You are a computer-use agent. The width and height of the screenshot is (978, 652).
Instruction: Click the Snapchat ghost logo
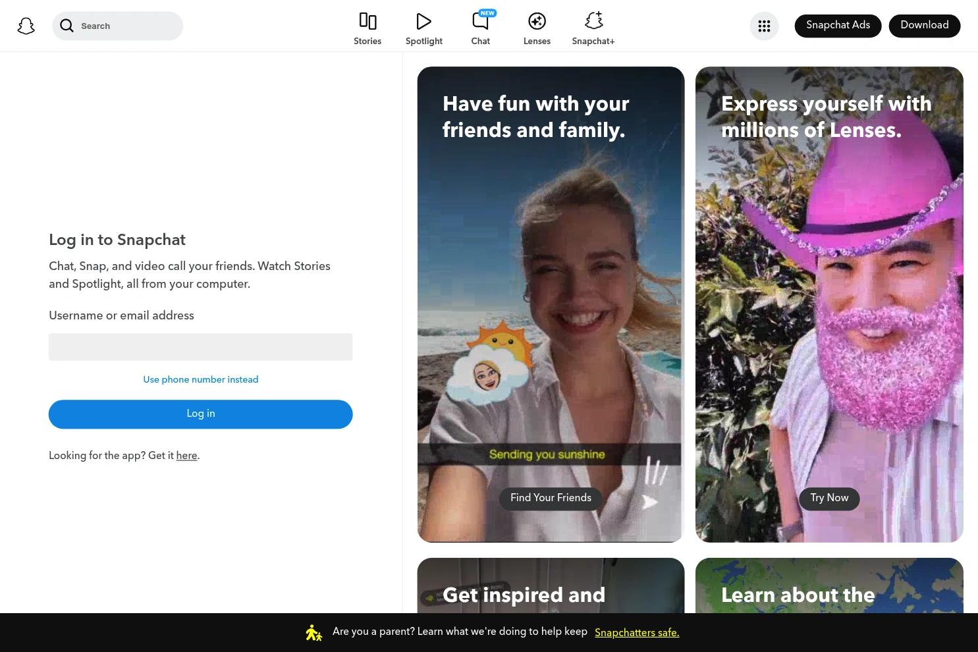pos(26,26)
